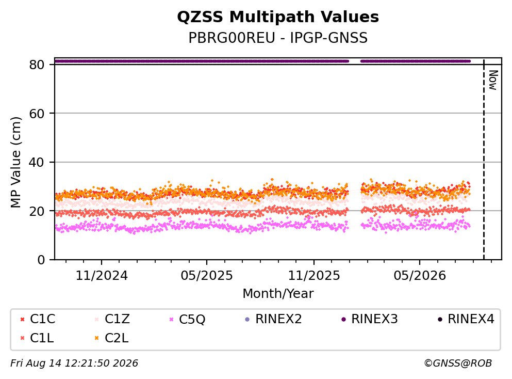This screenshot has height=379, width=512.
Task: Click the gap in purple RINEX3 bar
Action: 355,61
